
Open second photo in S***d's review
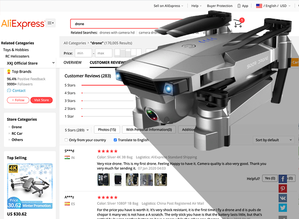[x=118, y=179]
